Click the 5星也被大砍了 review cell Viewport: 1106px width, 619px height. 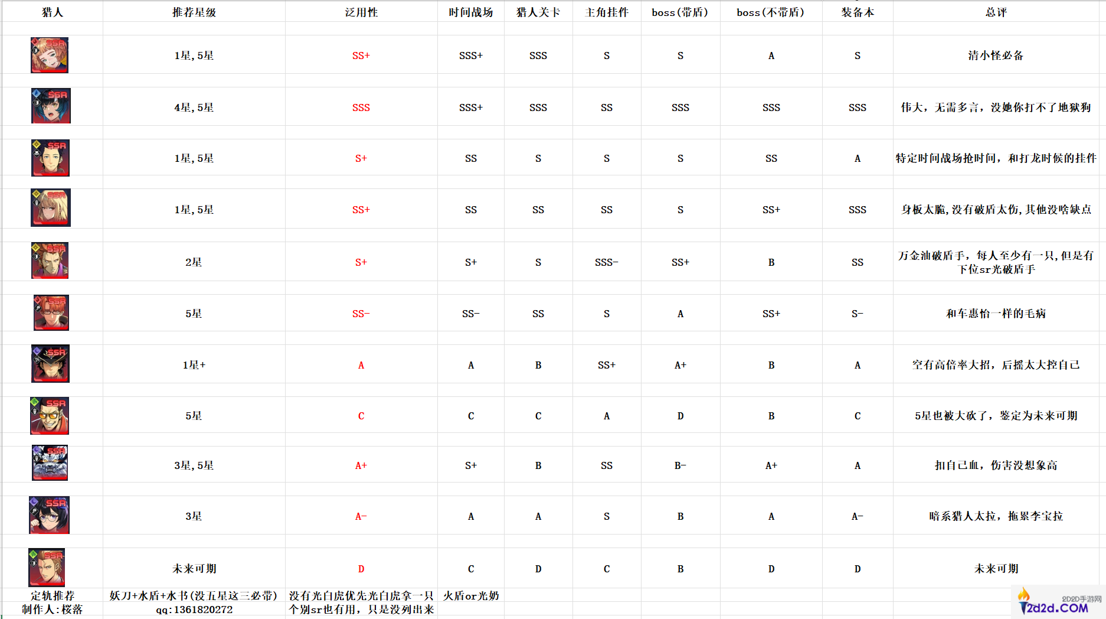click(x=996, y=415)
